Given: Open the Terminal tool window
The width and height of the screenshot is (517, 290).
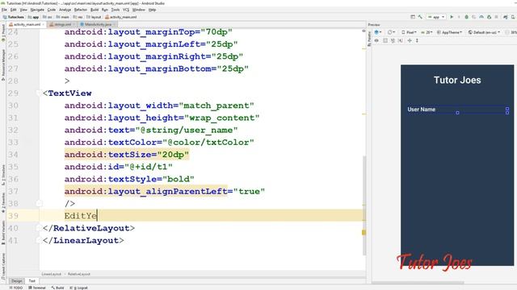Looking at the screenshot, I should pyautogui.click(x=37, y=288).
